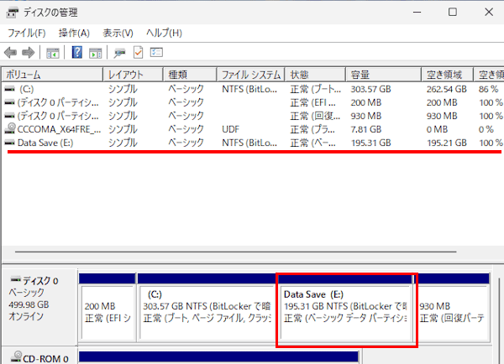Click the ディスク 0 disk icon in lower pane
Viewport: 504px width, 364px height.
tap(15, 280)
